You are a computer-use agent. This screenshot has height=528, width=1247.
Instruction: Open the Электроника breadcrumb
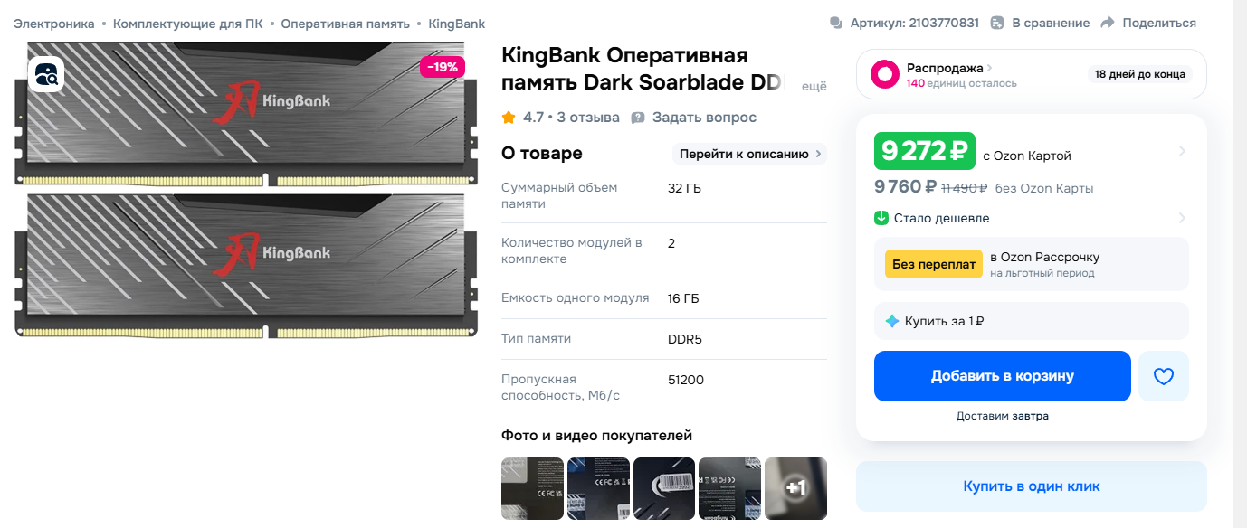point(54,24)
